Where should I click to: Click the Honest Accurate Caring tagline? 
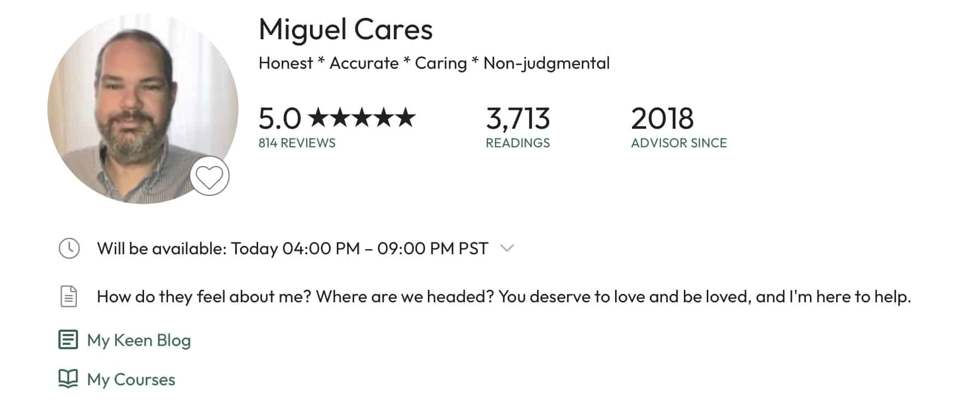click(x=434, y=63)
